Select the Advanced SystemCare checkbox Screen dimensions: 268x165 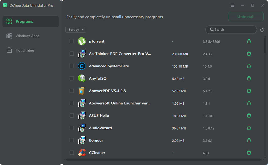point(72,66)
